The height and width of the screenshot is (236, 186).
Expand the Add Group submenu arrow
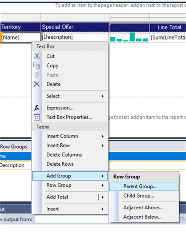[x=102, y=176]
